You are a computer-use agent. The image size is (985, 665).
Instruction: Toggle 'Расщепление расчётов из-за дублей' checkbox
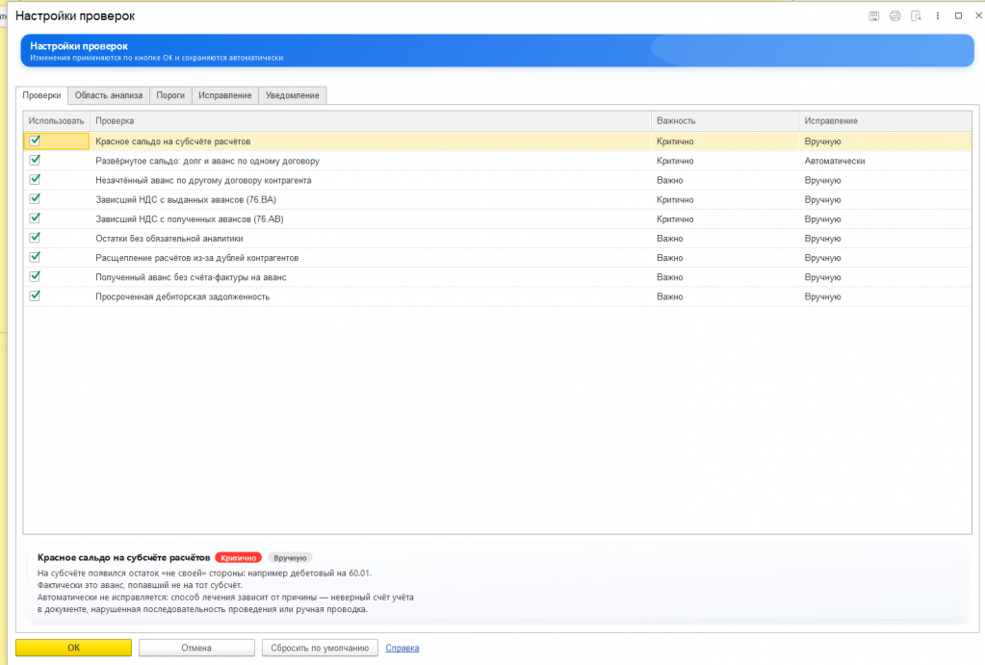coord(36,257)
